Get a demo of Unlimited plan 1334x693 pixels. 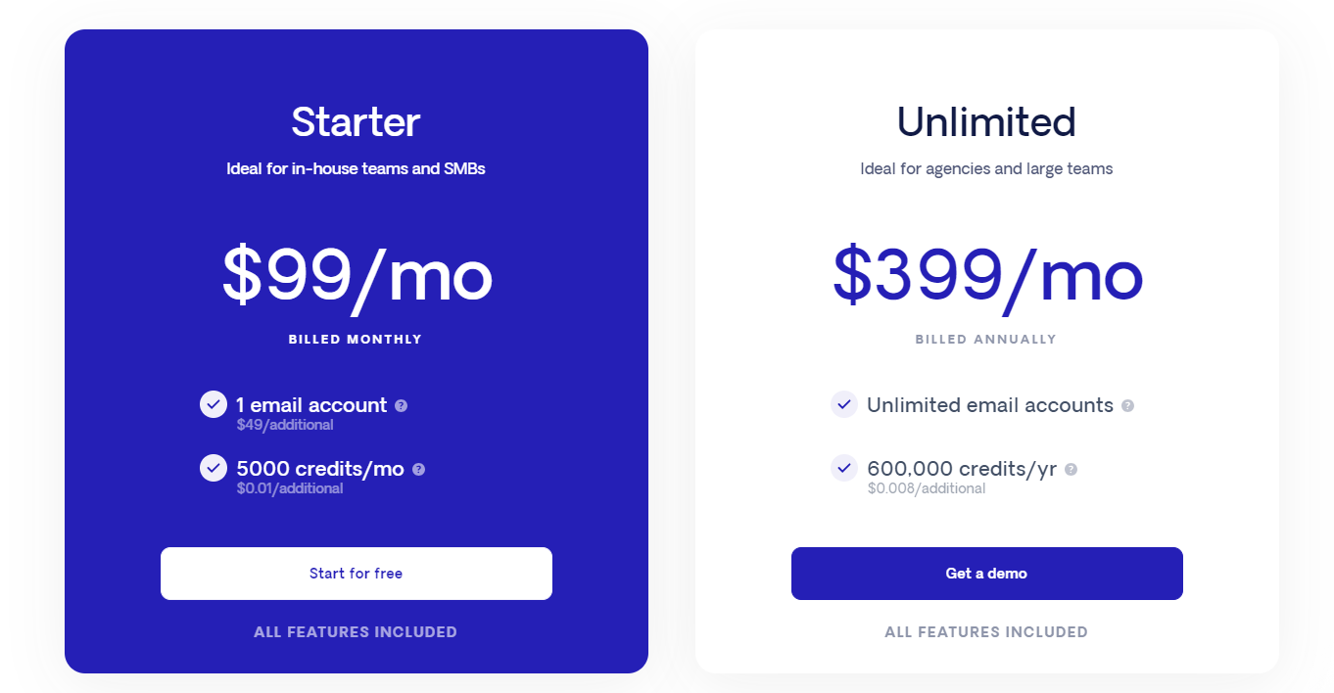(x=987, y=574)
